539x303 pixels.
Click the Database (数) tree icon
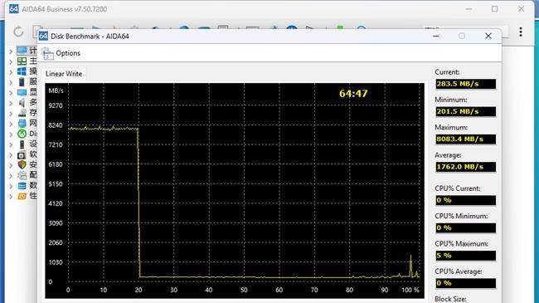coord(22,186)
